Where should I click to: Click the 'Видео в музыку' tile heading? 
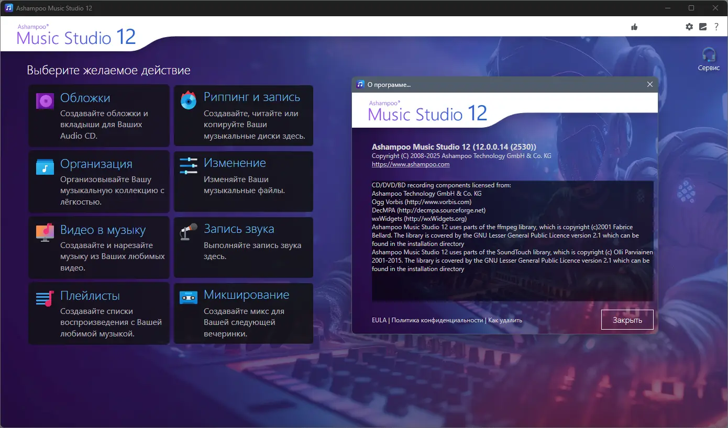point(103,230)
